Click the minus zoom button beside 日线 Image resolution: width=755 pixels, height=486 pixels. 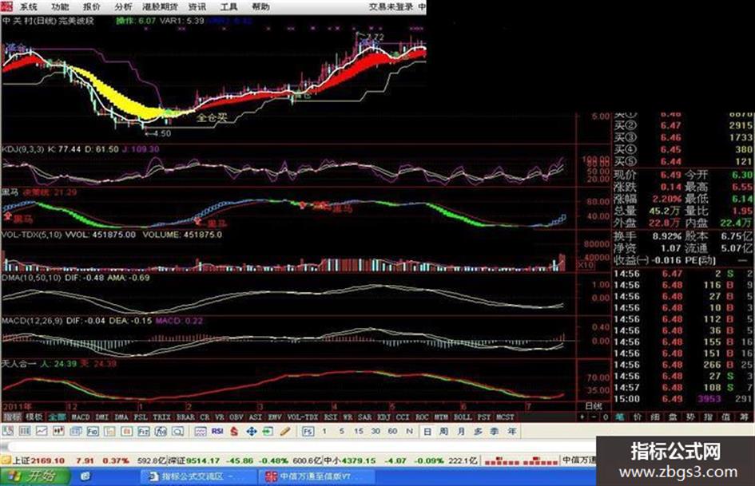(x=594, y=417)
